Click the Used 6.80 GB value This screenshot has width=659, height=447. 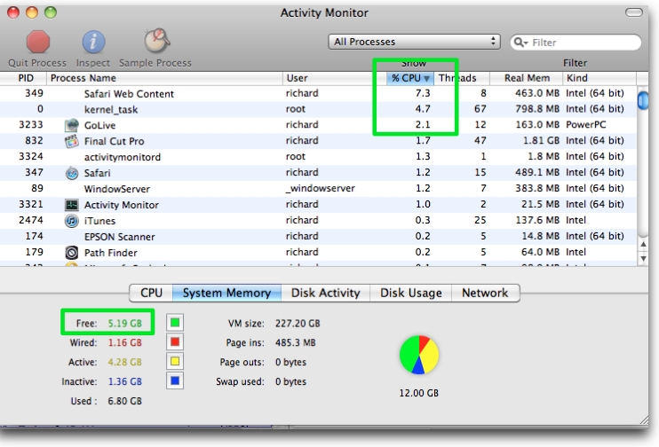click(x=125, y=401)
